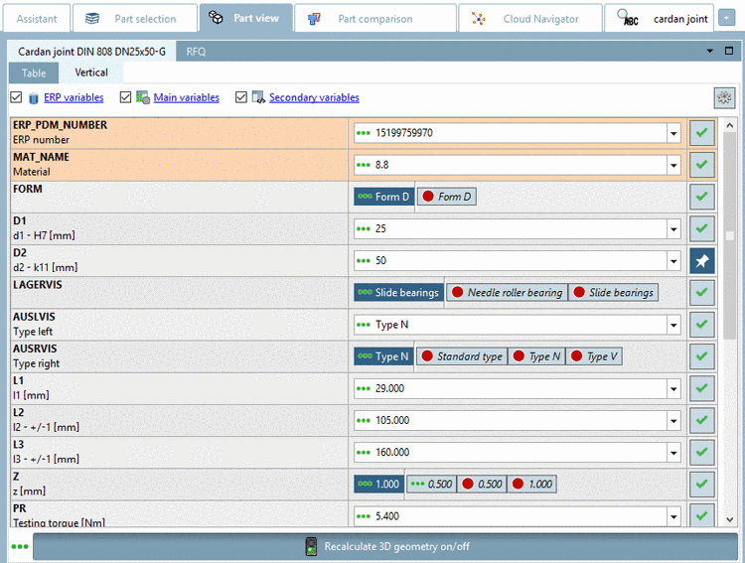
Task: Click the Main variables table icon
Action: tap(142, 97)
